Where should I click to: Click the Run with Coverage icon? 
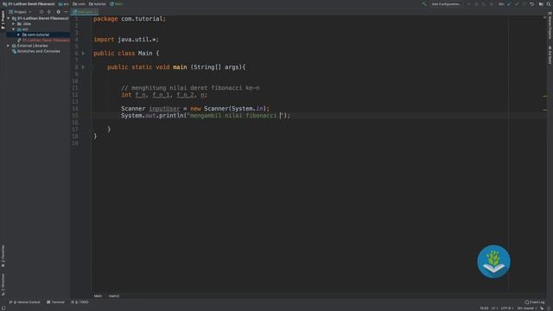point(484,4)
